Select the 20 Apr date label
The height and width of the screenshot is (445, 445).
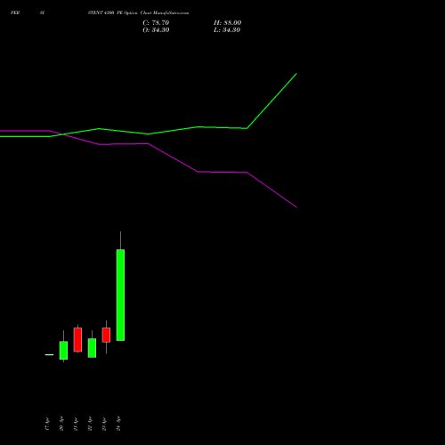tap(61, 424)
